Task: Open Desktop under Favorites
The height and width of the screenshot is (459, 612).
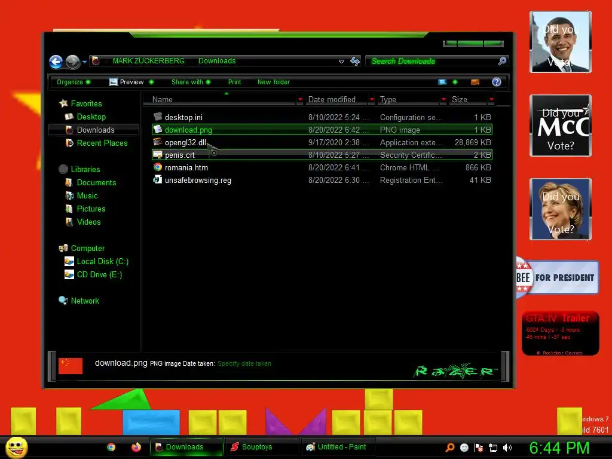Action: coord(91,117)
